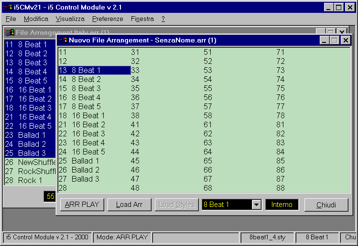Click the i5CMv21 application icon in title bar
The height and width of the screenshot is (246, 358).
pyautogui.click(x=7, y=7)
